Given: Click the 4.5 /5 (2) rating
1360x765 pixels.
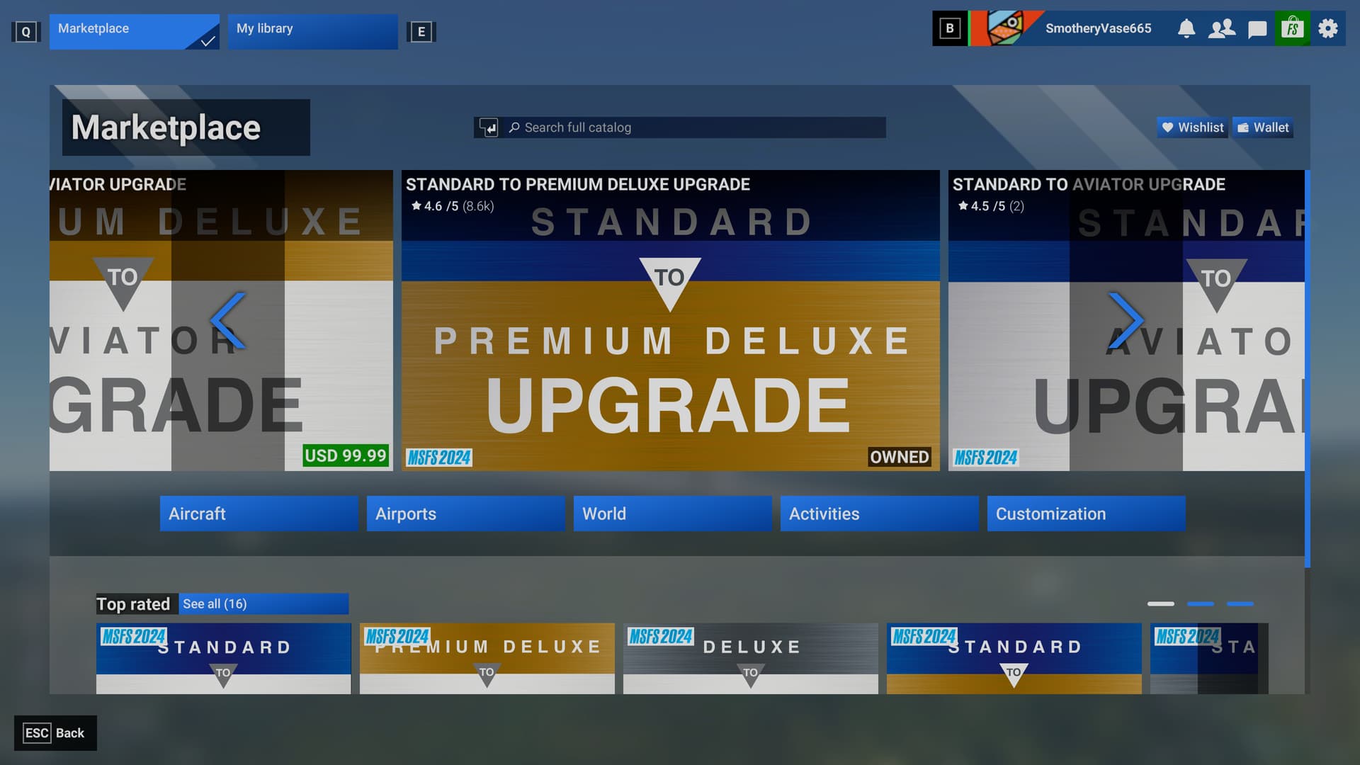Looking at the screenshot, I should tap(991, 206).
